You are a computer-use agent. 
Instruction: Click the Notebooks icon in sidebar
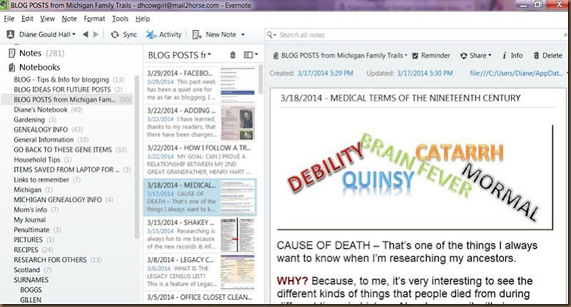tap(11, 67)
